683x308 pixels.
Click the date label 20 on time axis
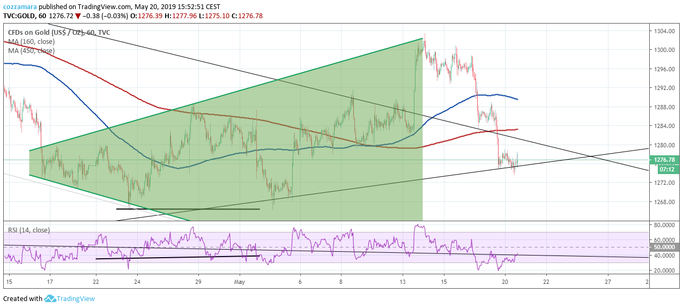[504, 281]
